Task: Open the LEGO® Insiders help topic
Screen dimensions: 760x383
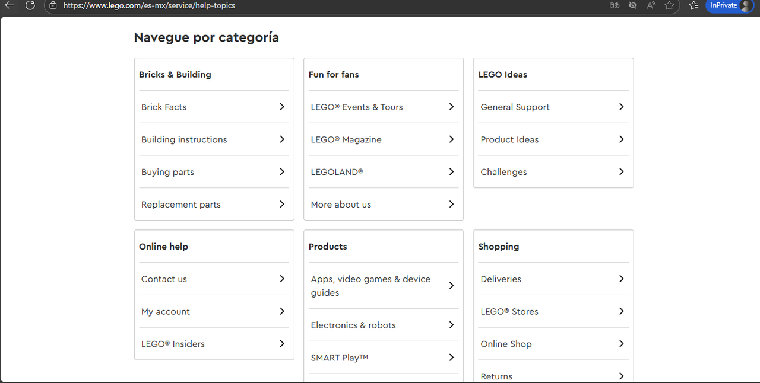Action: tap(173, 344)
